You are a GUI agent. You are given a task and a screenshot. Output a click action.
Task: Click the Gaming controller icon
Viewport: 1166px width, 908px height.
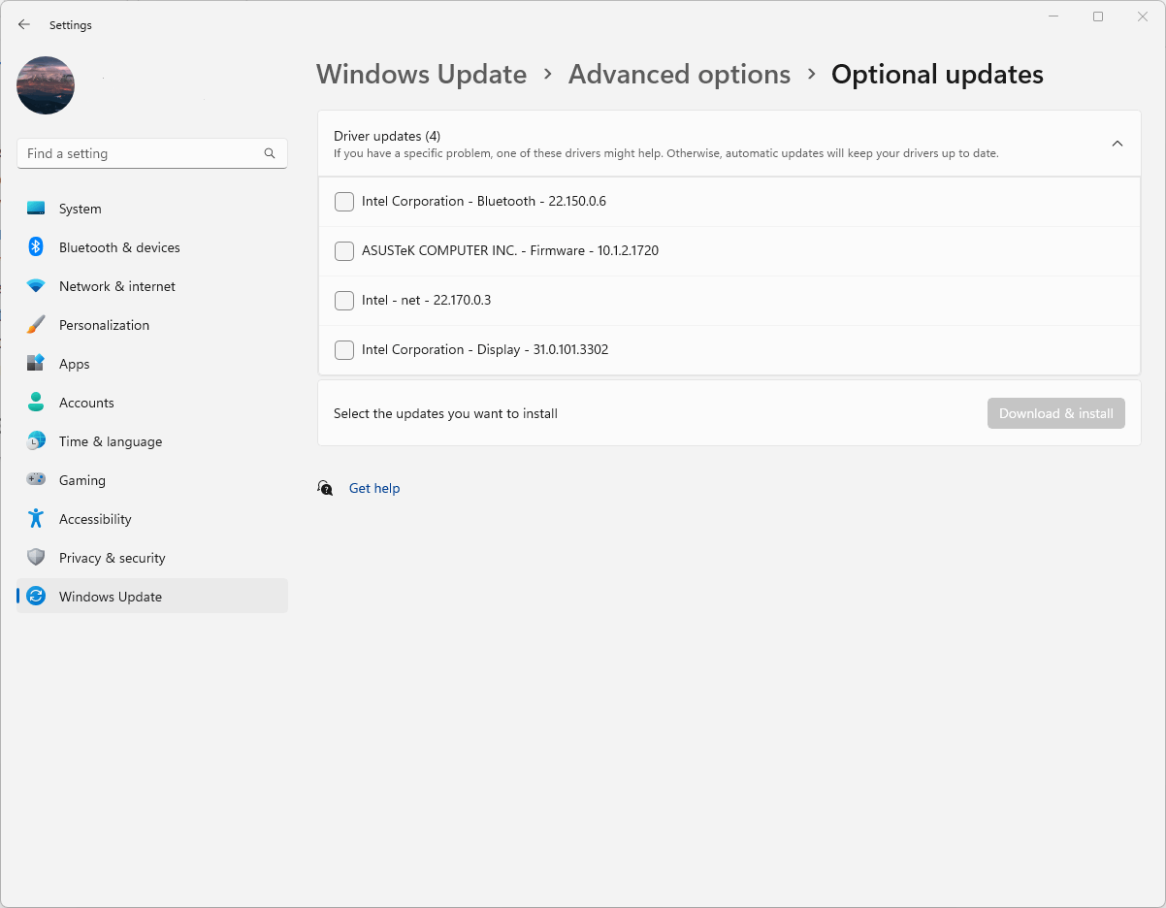coord(36,480)
